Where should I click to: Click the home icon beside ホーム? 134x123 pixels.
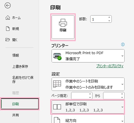(x=8, y=18)
